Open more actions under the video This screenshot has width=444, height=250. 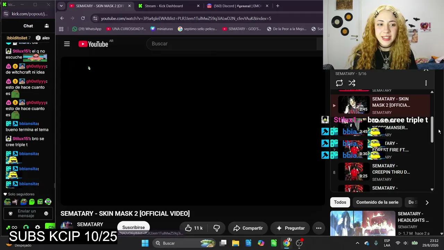coord(319,228)
